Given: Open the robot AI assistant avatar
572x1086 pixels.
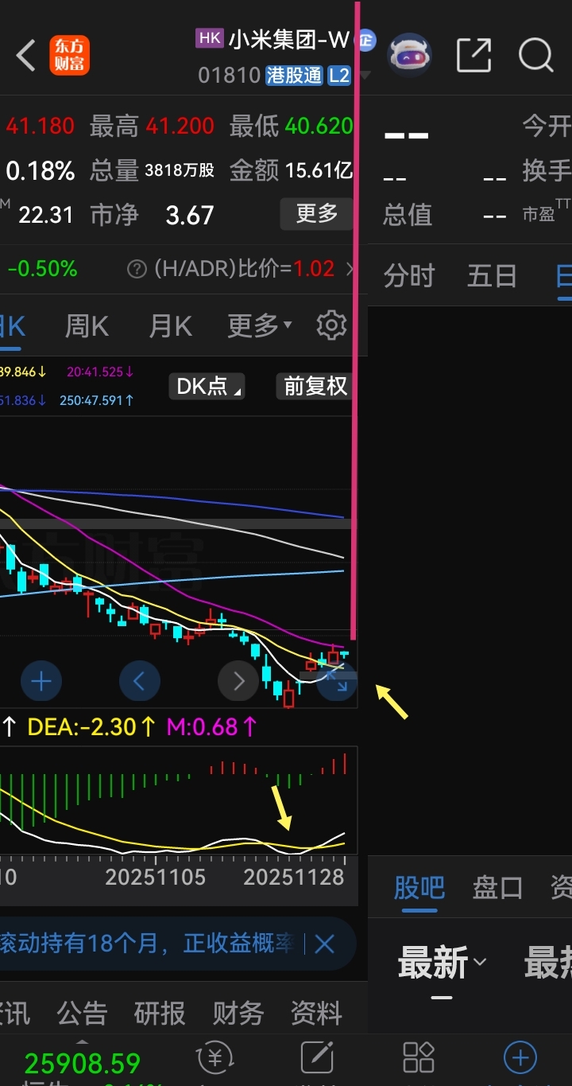Looking at the screenshot, I should (409, 55).
